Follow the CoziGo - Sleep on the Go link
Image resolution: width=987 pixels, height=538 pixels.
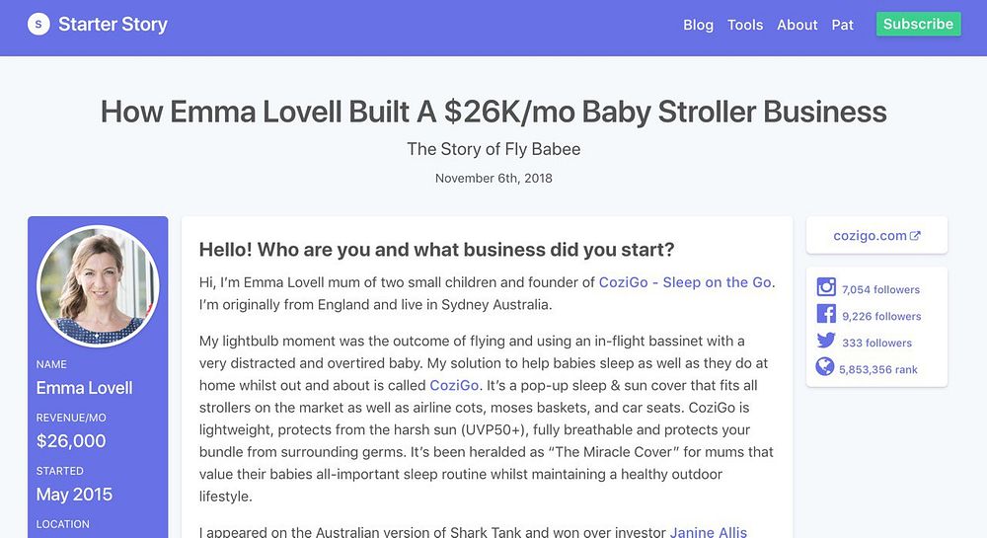coord(686,282)
